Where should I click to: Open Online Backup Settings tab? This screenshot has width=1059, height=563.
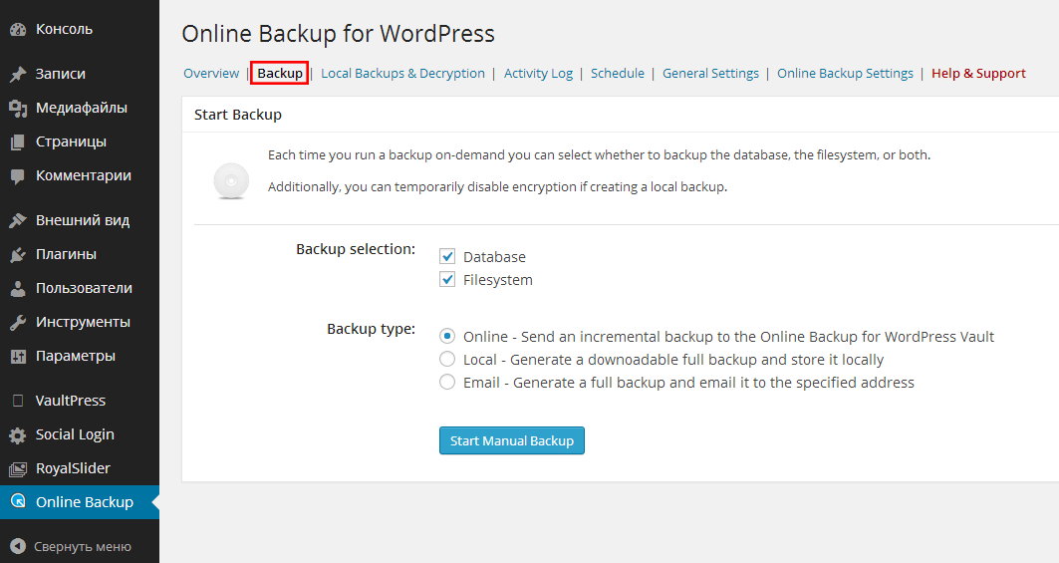(845, 73)
